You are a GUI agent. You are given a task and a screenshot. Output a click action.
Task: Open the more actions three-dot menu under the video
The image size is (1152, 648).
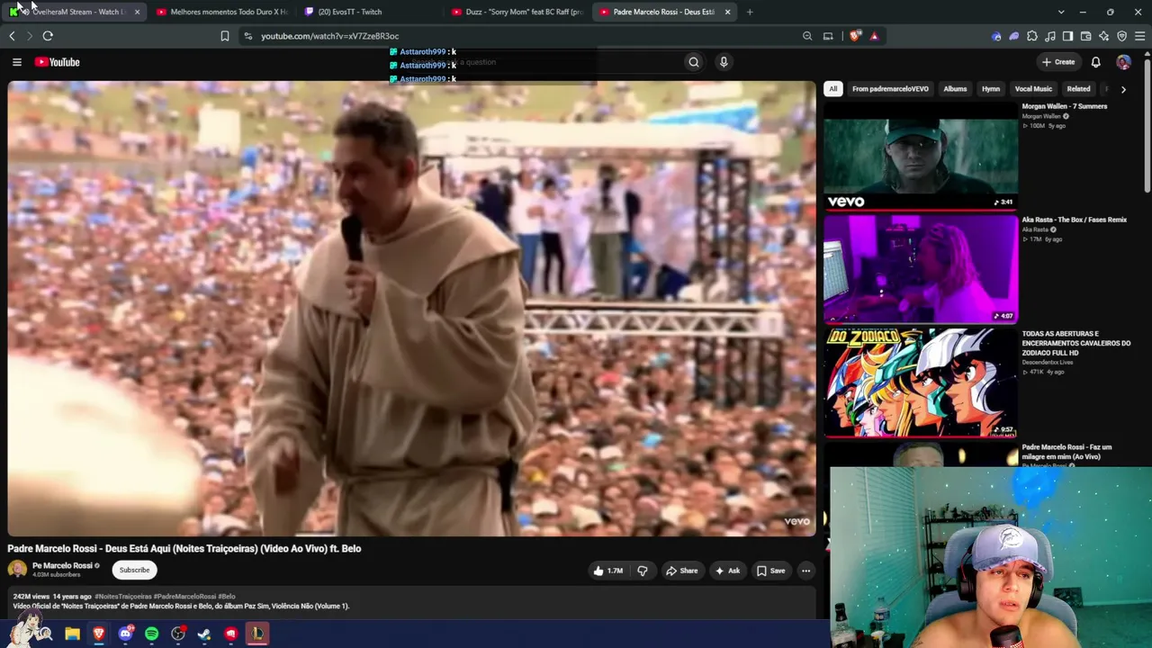pyautogui.click(x=805, y=571)
